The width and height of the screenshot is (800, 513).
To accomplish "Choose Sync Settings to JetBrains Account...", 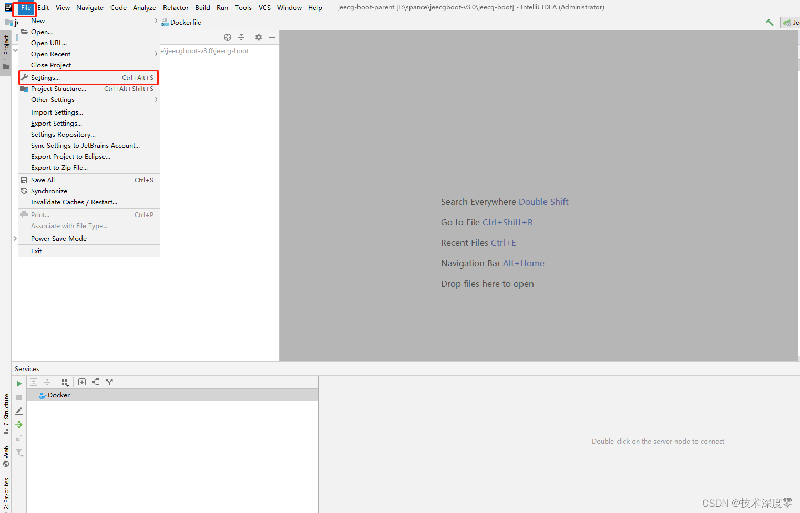I will point(89,146).
